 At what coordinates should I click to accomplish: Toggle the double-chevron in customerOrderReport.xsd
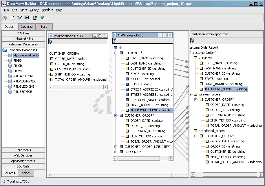pyautogui.click(x=192, y=40)
